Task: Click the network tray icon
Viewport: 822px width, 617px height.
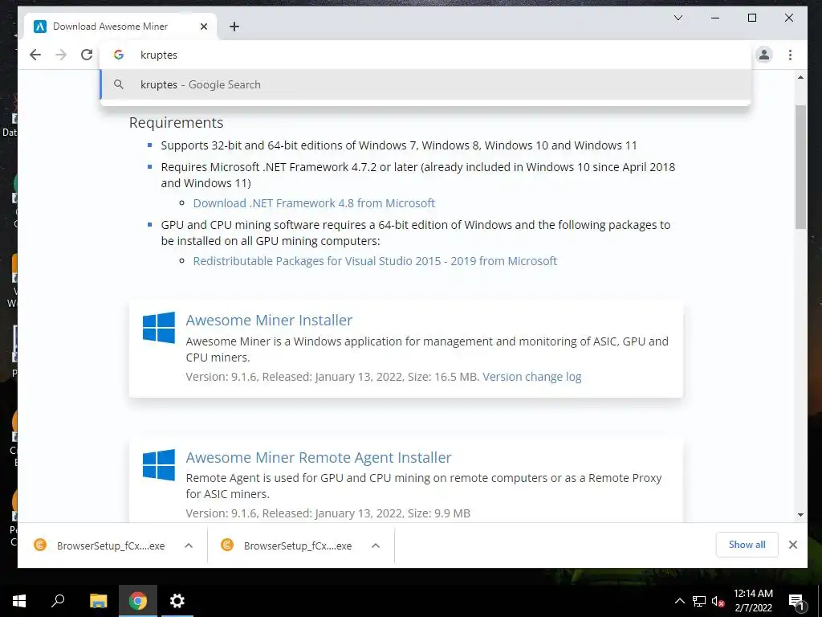Action: coord(699,601)
